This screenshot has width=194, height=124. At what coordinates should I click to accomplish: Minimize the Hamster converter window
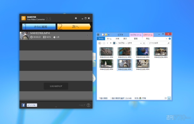[82, 18]
